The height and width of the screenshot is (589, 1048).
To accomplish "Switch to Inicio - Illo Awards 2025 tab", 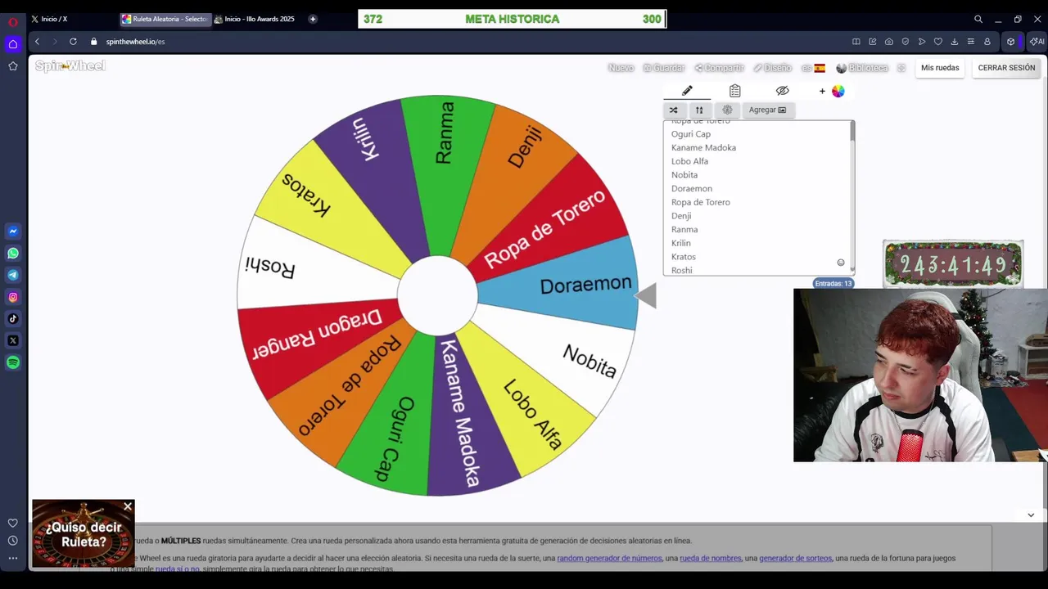I will click(x=257, y=19).
